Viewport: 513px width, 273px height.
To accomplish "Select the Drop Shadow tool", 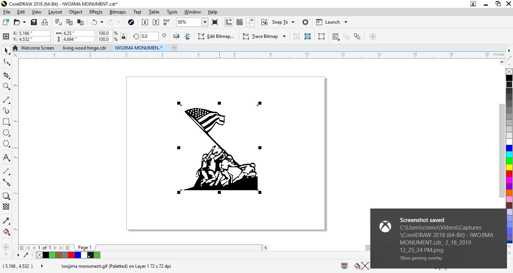I will tap(6, 196).
